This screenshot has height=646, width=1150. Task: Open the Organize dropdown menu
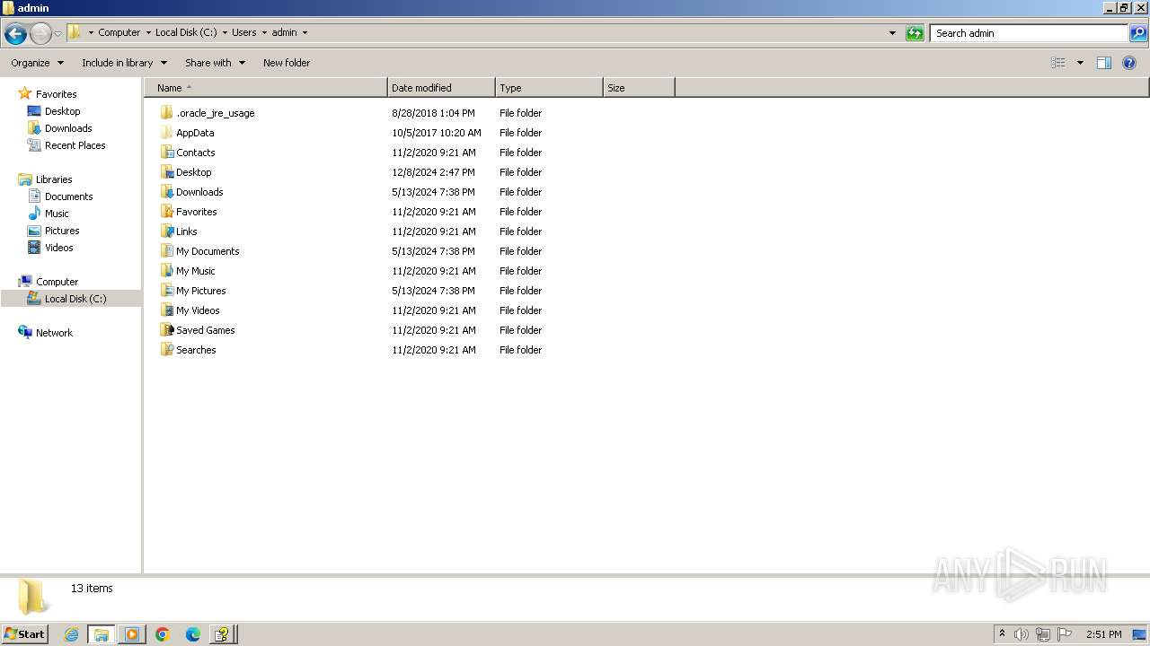tap(38, 63)
